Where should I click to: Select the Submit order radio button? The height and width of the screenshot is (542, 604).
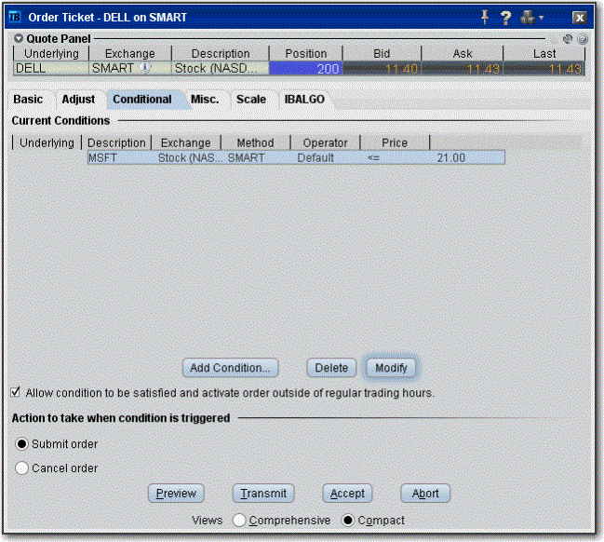tap(21, 444)
